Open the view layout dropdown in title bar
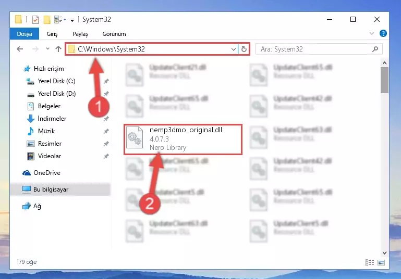Viewport: 401px width, 279px height. (60, 20)
